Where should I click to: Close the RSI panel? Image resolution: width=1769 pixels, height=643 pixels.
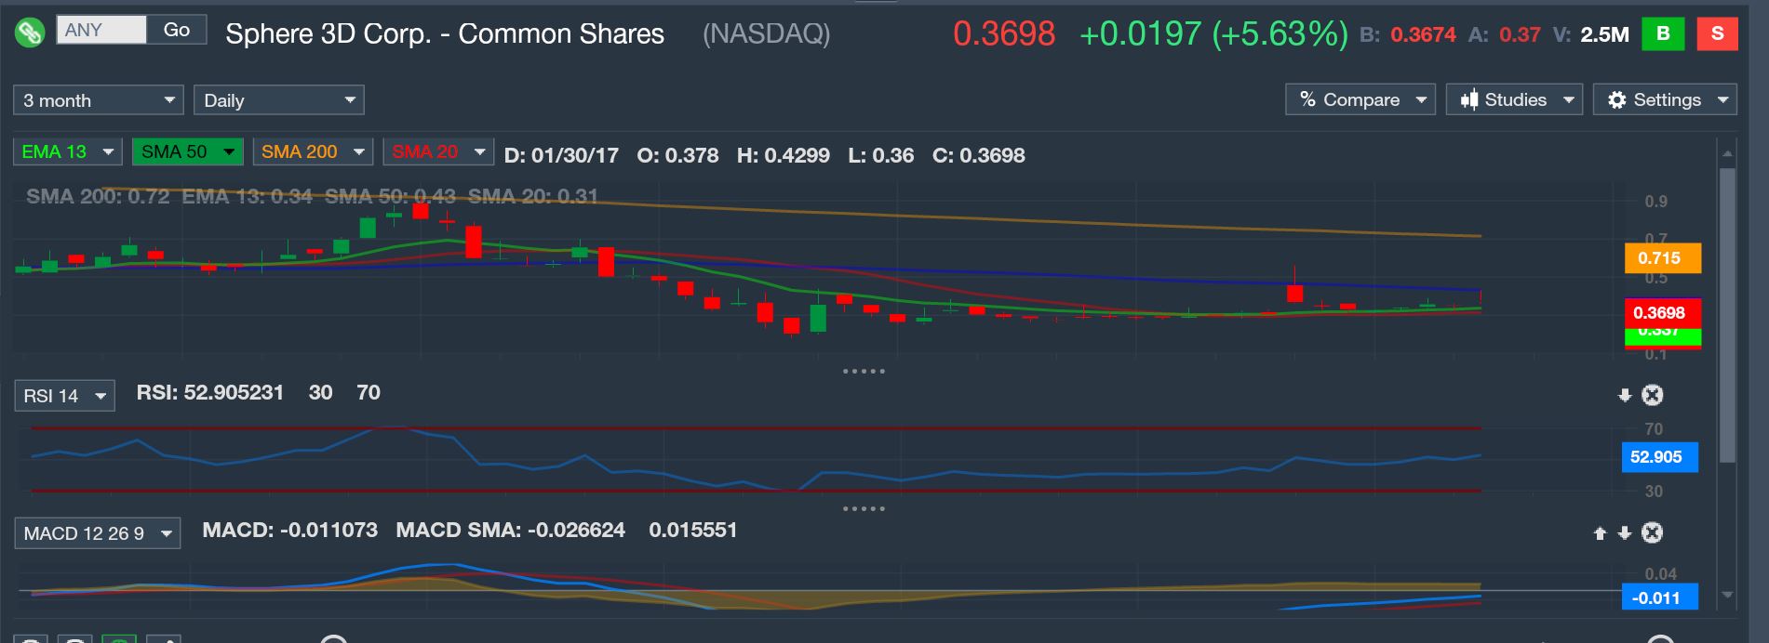[1652, 395]
